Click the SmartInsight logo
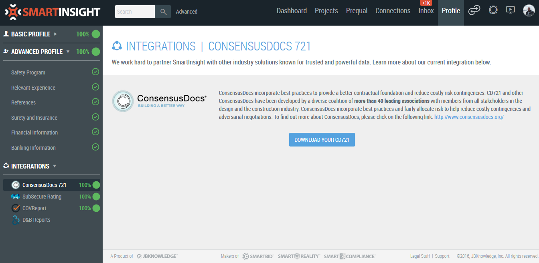The image size is (539, 263). [53, 12]
